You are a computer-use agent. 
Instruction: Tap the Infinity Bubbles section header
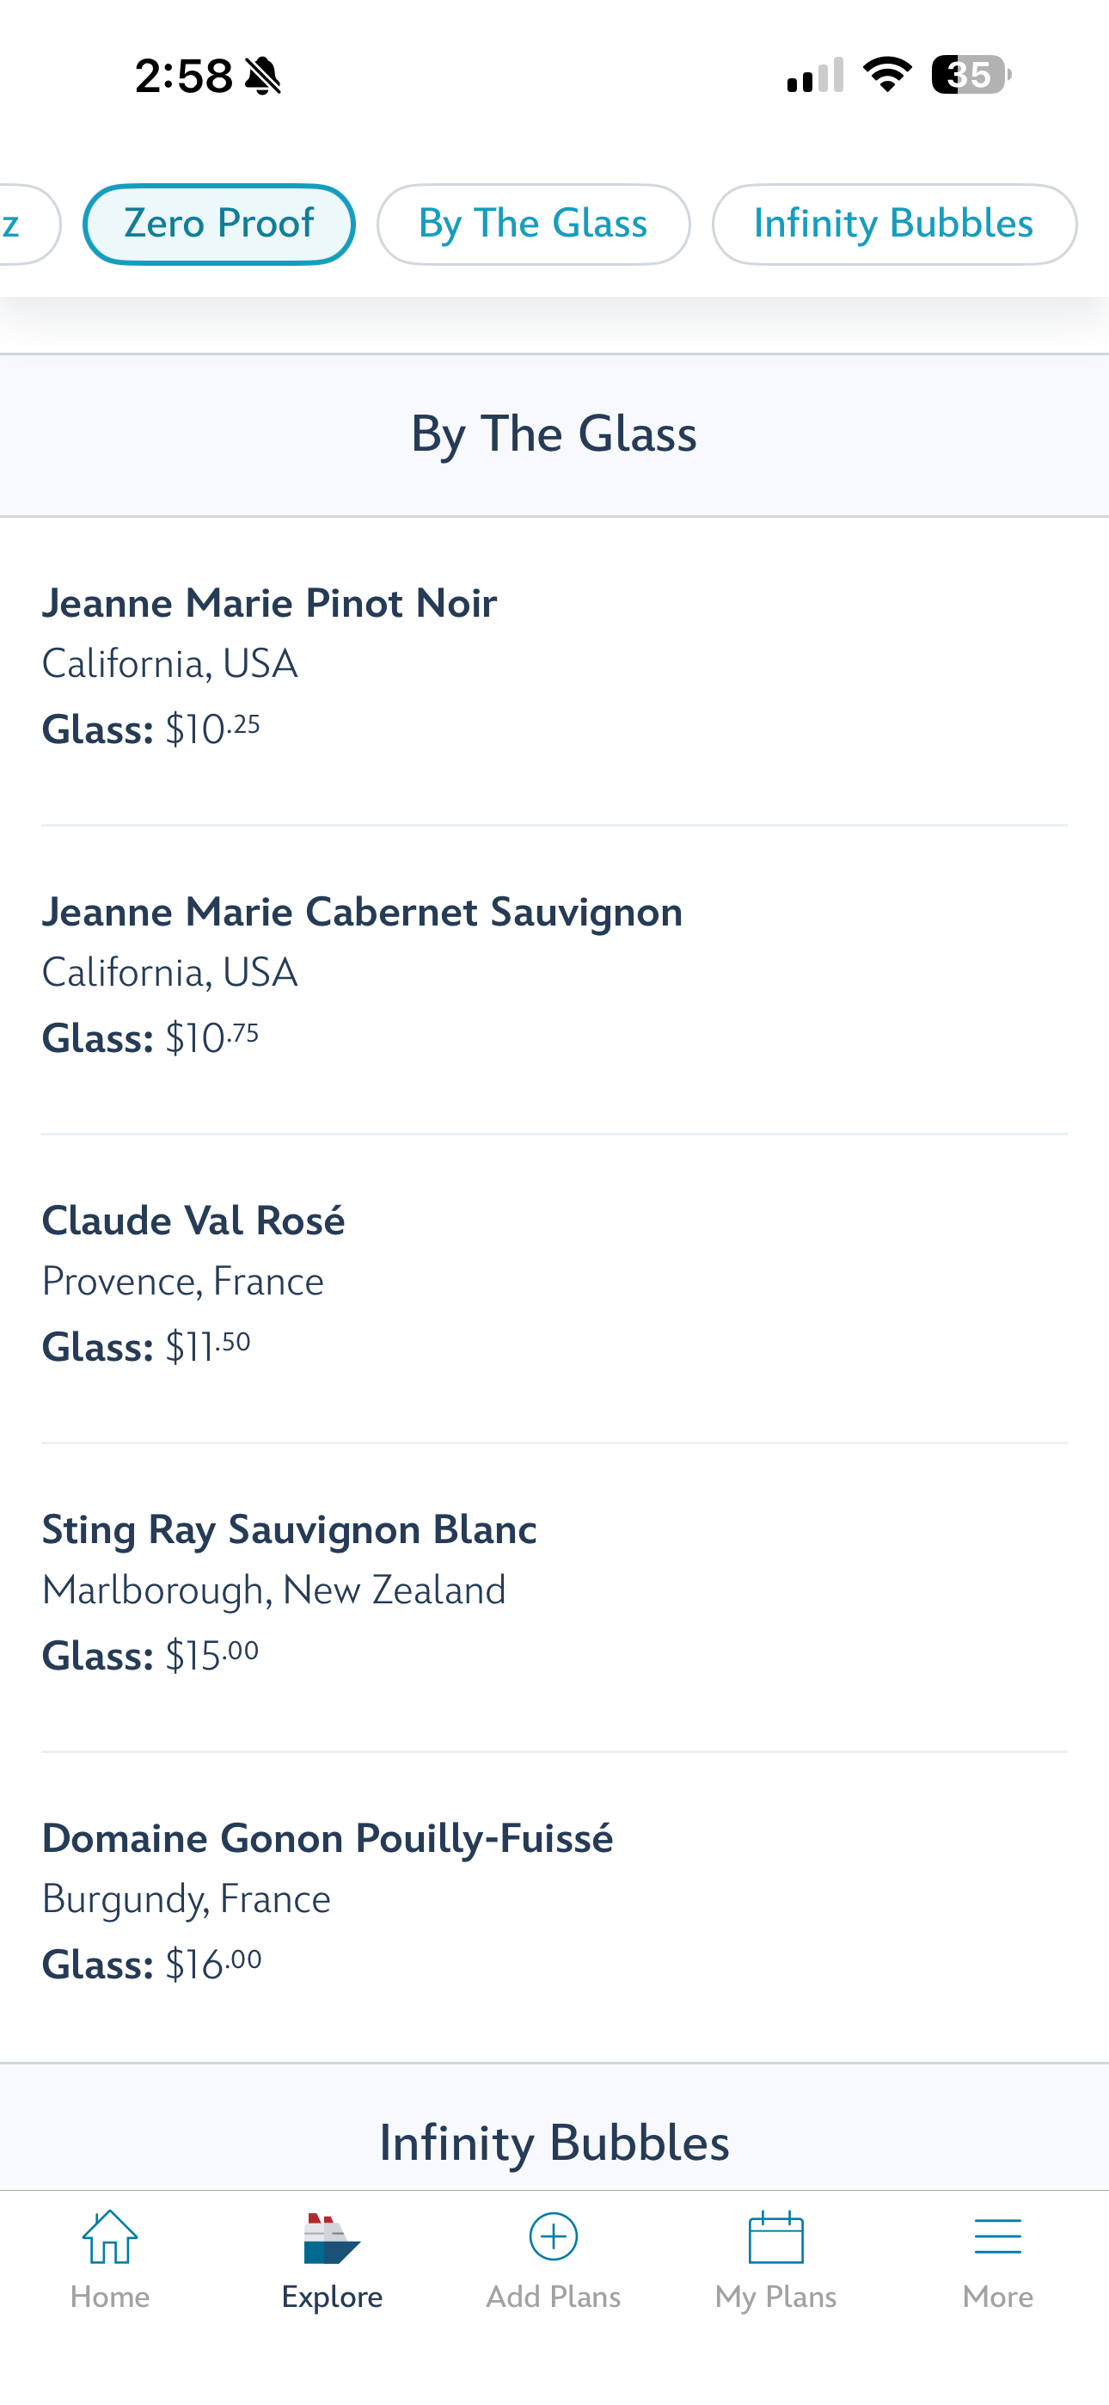554,2143
